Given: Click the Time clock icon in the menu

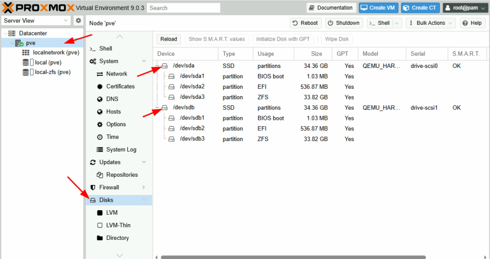Looking at the screenshot, I should click(x=100, y=137).
